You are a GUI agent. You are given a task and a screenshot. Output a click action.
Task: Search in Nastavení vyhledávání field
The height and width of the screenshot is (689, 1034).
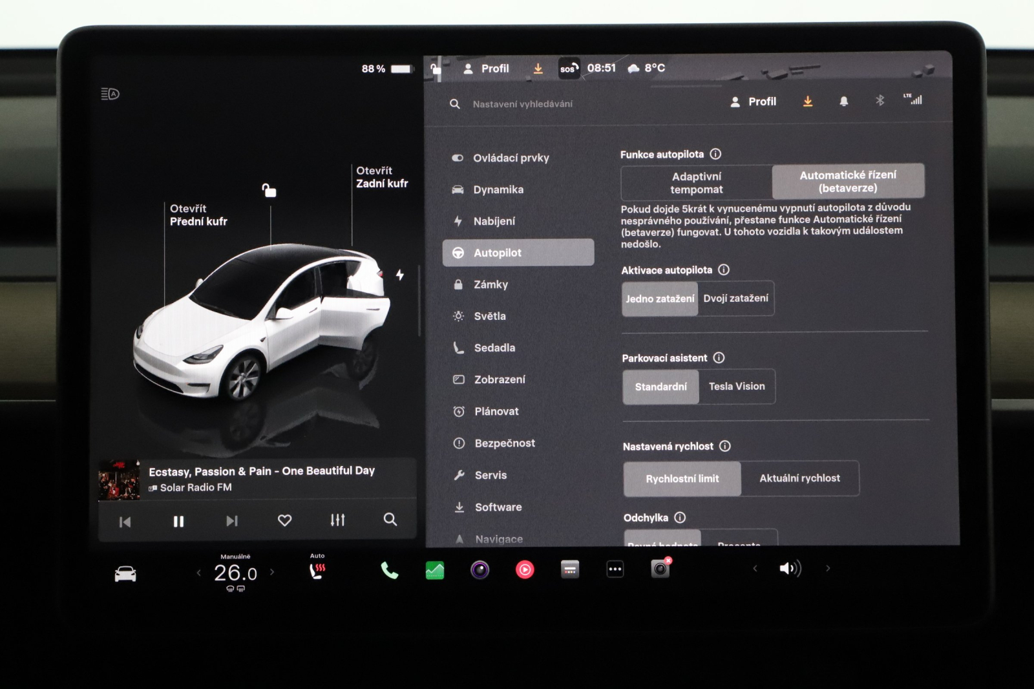(523, 103)
